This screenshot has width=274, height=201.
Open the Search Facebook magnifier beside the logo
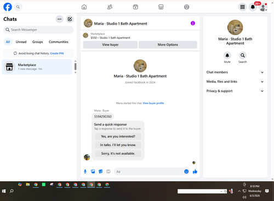[18, 7]
